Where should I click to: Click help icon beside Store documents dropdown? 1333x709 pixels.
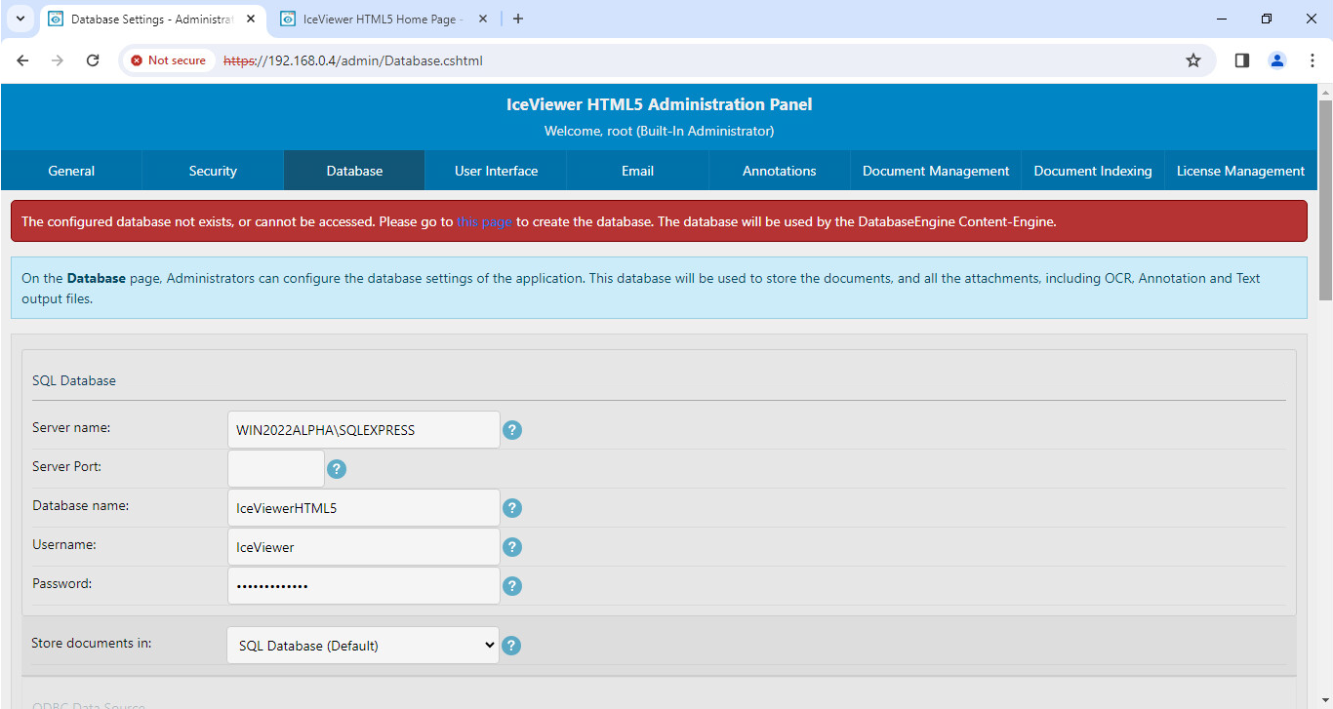(x=510, y=646)
